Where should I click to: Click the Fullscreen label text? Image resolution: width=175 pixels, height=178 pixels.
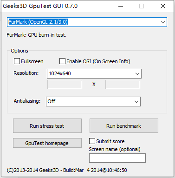click(x=32, y=61)
